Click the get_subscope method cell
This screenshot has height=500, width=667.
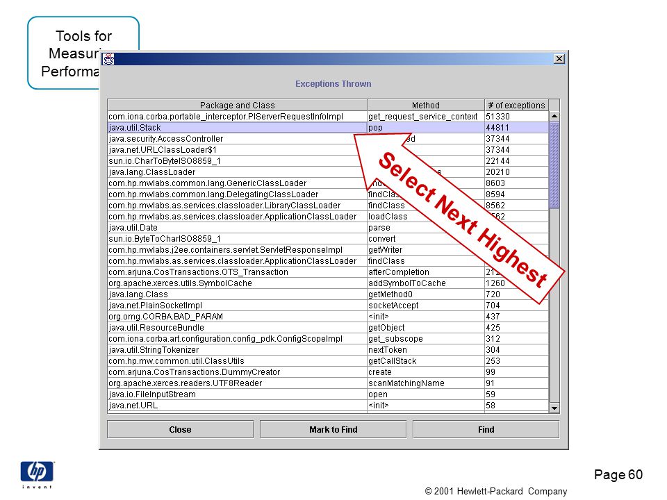point(426,338)
